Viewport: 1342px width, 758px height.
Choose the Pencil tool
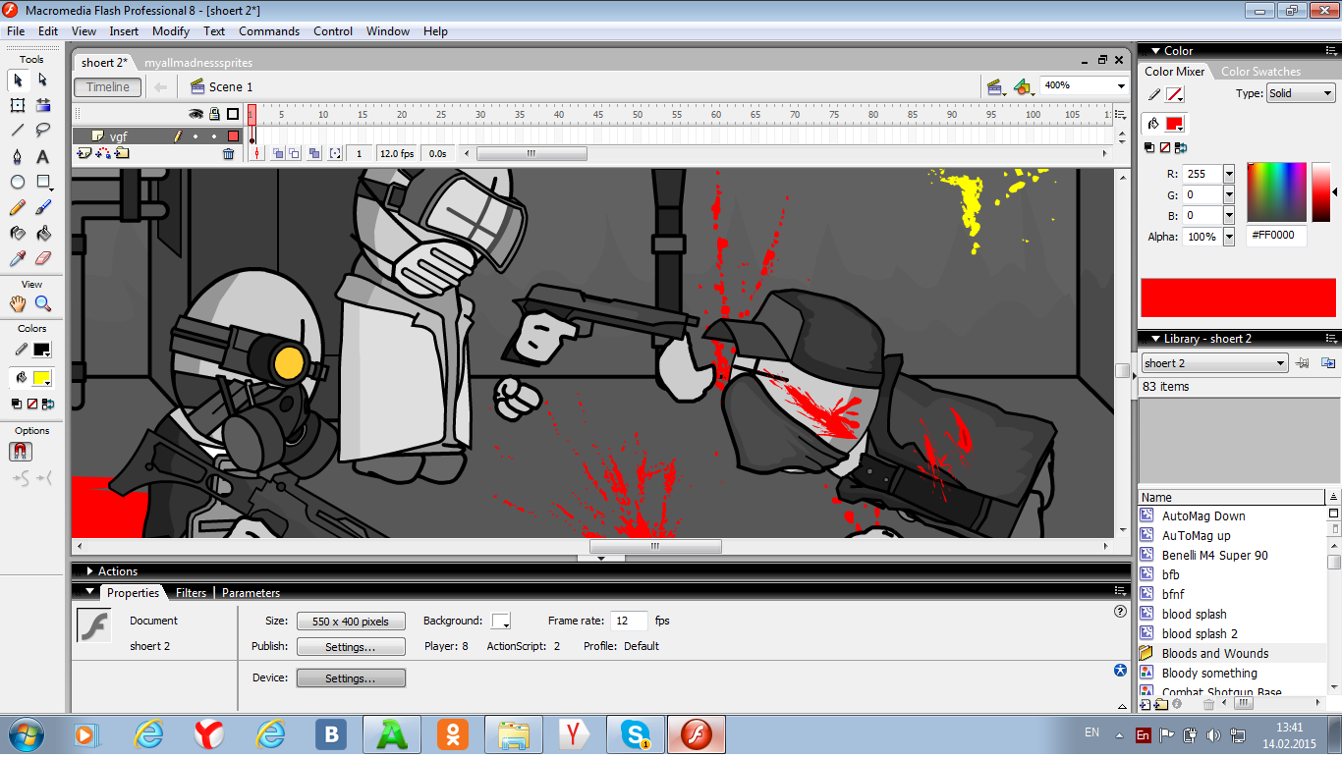click(x=18, y=207)
